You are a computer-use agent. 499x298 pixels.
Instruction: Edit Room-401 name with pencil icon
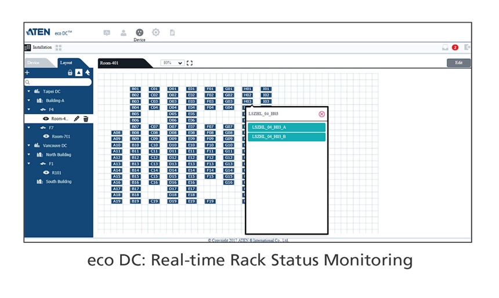pos(77,119)
